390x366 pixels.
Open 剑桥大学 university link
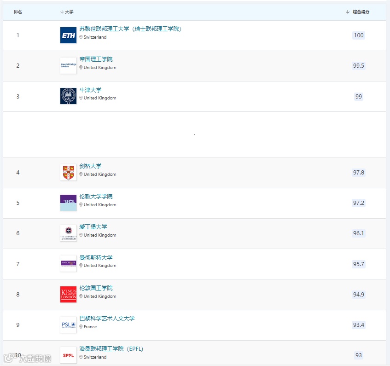(x=90, y=166)
